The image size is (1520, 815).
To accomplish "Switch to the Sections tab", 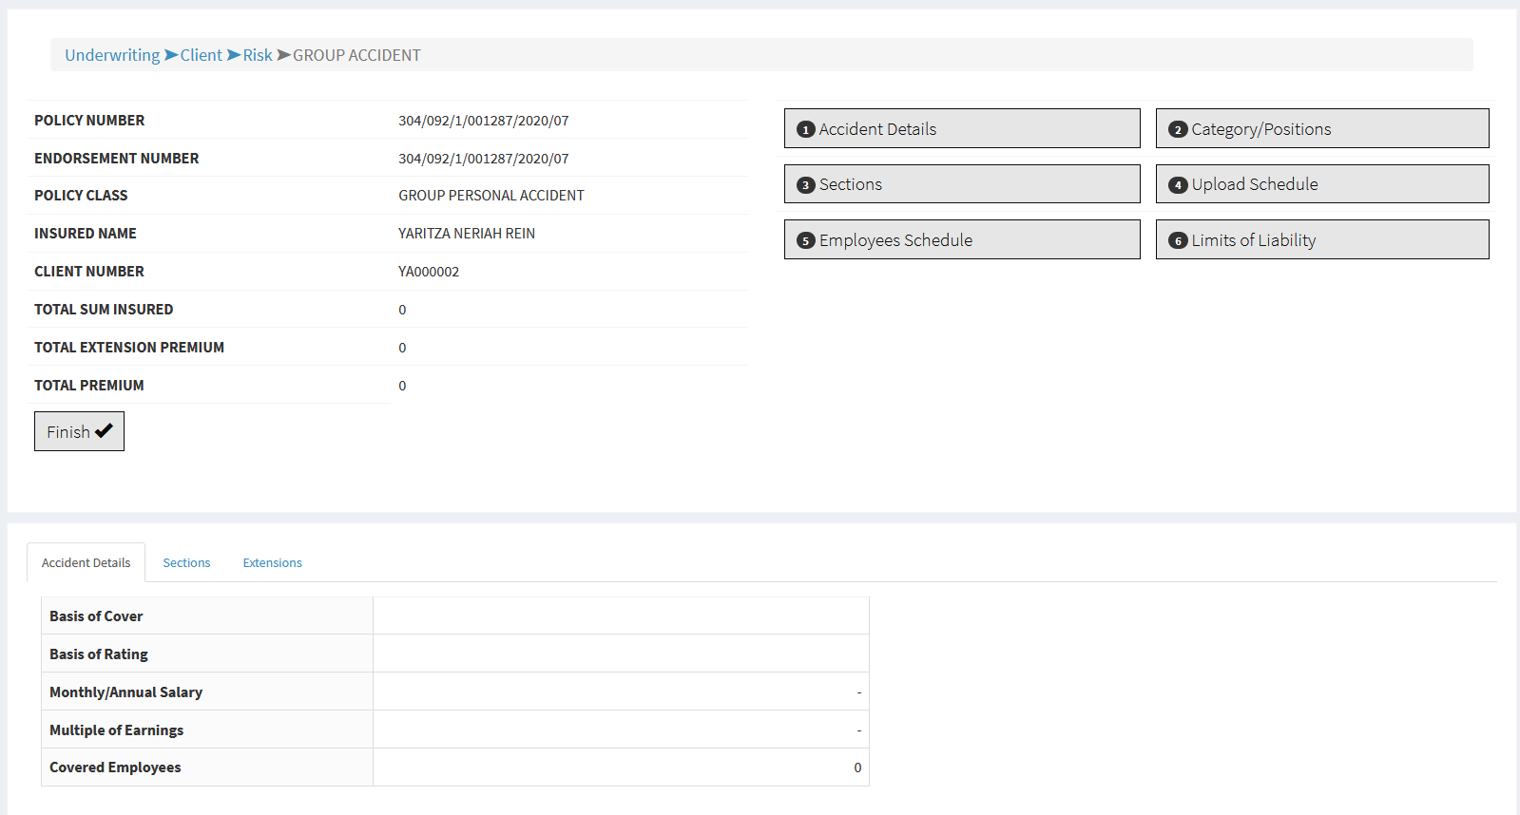I will (x=186, y=562).
